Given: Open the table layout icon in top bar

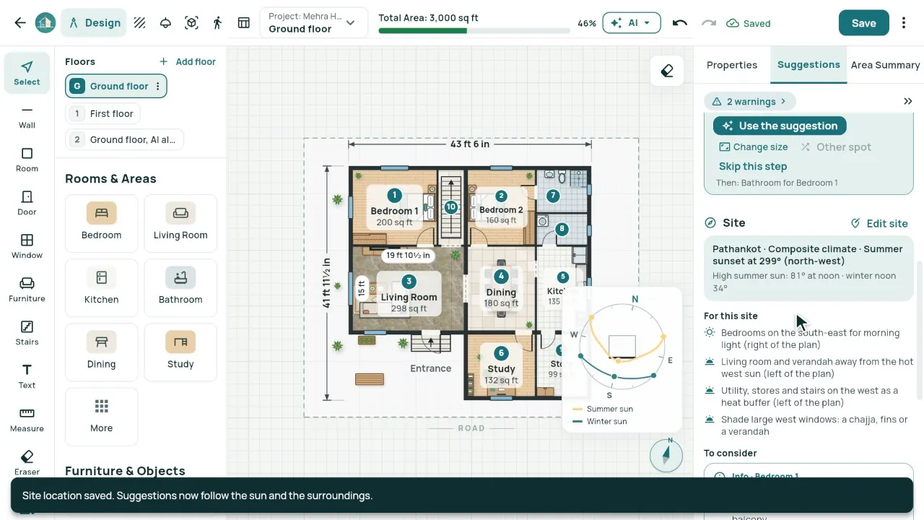Looking at the screenshot, I should point(244,23).
